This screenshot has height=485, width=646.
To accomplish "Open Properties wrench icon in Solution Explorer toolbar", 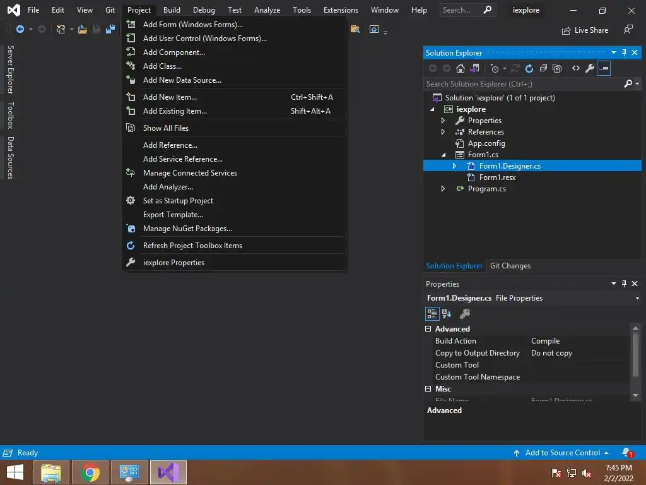I will pos(590,68).
